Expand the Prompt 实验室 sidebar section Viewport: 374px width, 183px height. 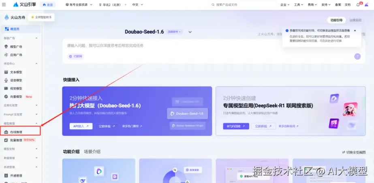point(36,114)
